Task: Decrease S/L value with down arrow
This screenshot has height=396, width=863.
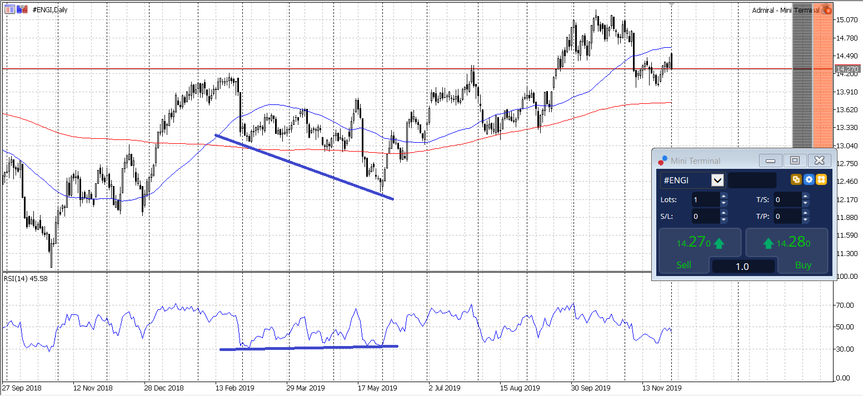Action: [724, 220]
